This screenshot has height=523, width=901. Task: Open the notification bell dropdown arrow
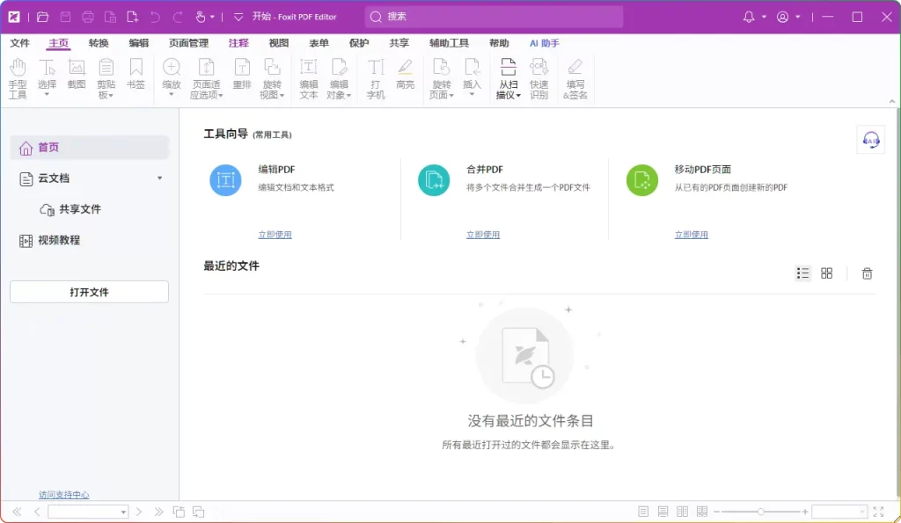click(x=765, y=18)
